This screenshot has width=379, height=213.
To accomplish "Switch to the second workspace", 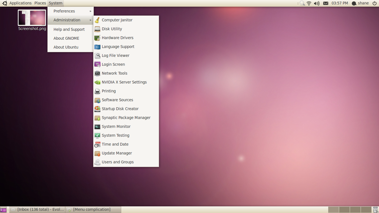I will (344, 209).
